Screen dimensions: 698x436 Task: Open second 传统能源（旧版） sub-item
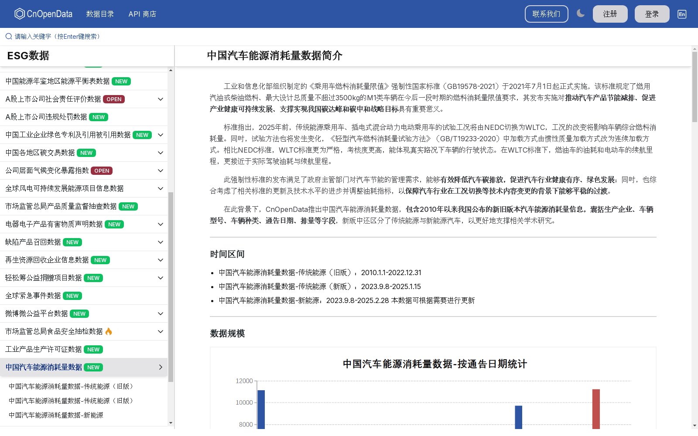71,401
